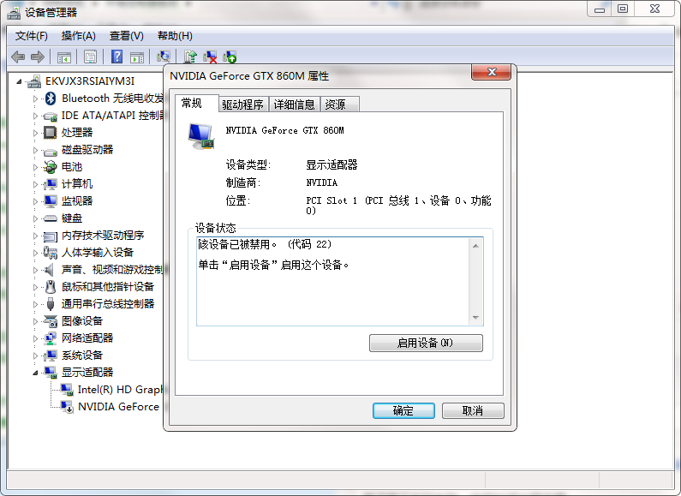Click the Properties sheet toolbar icon
This screenshot has height=496, width=681.
(90, 57)
